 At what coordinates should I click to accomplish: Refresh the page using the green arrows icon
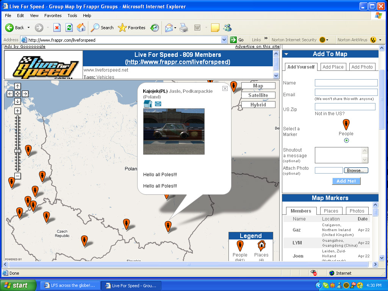[69, 28]
